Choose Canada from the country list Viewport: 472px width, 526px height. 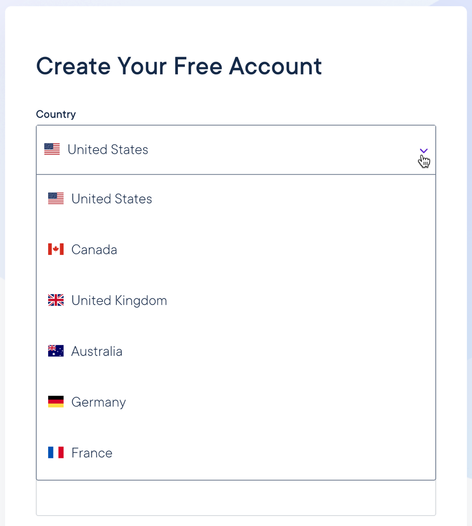[94, 249]
